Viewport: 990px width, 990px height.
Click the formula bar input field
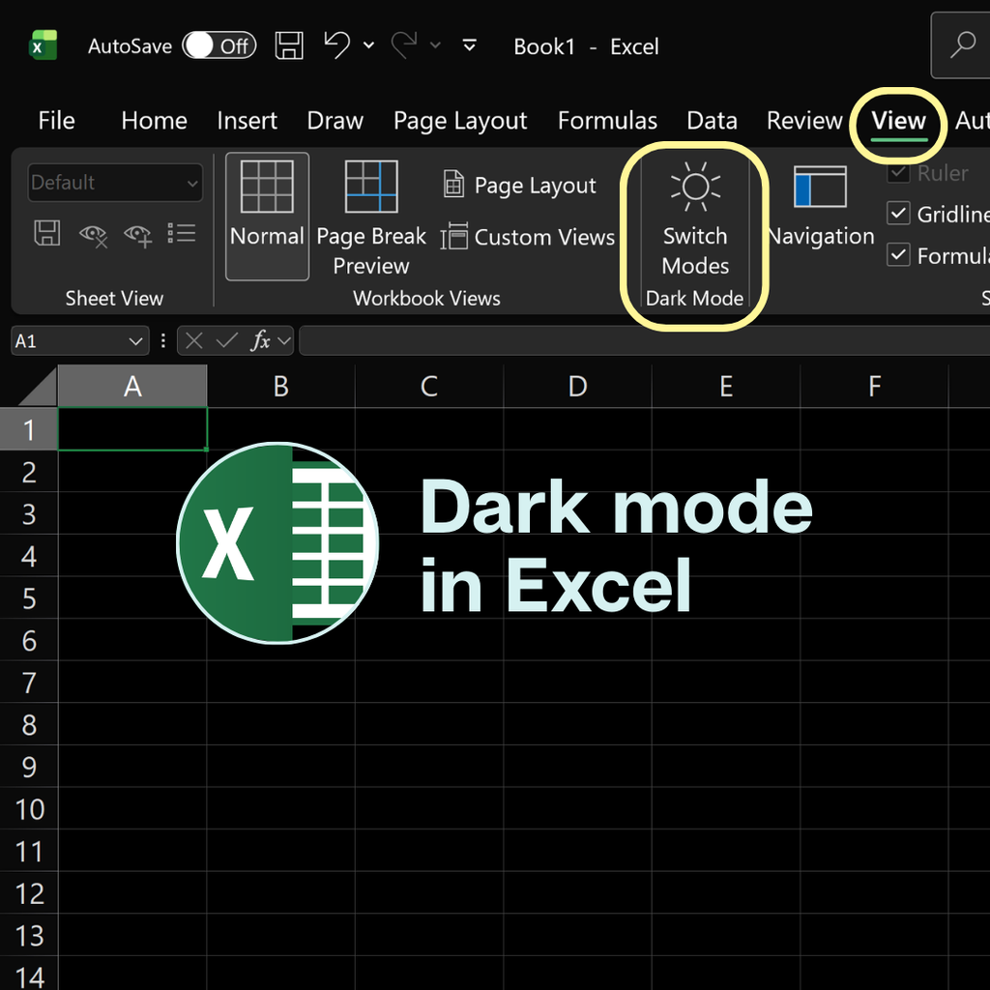[644, 341]
